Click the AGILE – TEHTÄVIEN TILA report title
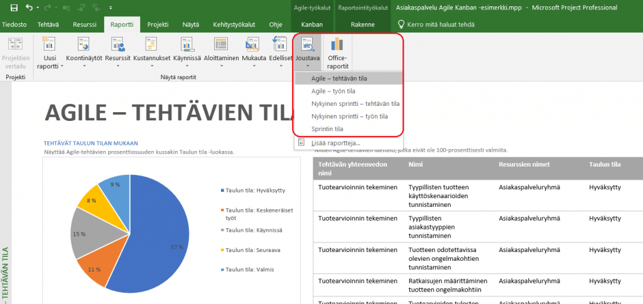This screenshot has width=643, height=304. [169, 112]
